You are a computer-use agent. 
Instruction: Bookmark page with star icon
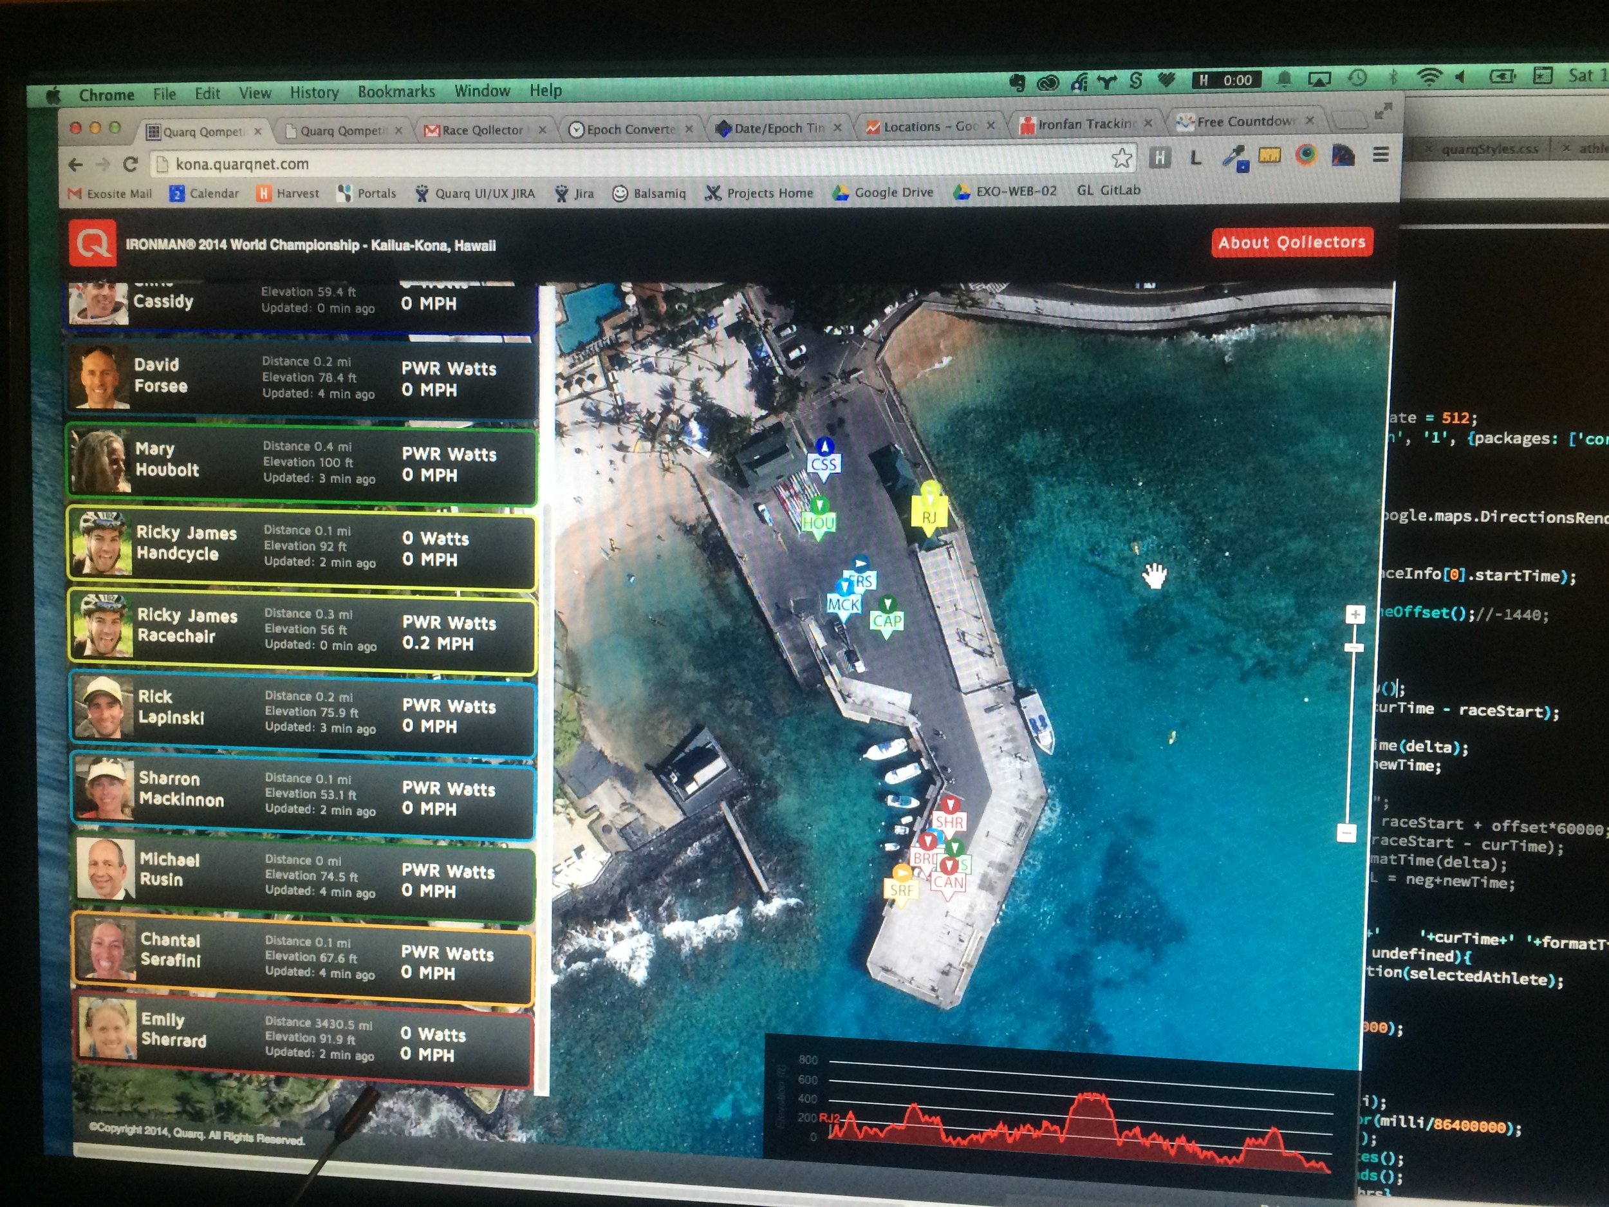click(x=1121, y=158)
